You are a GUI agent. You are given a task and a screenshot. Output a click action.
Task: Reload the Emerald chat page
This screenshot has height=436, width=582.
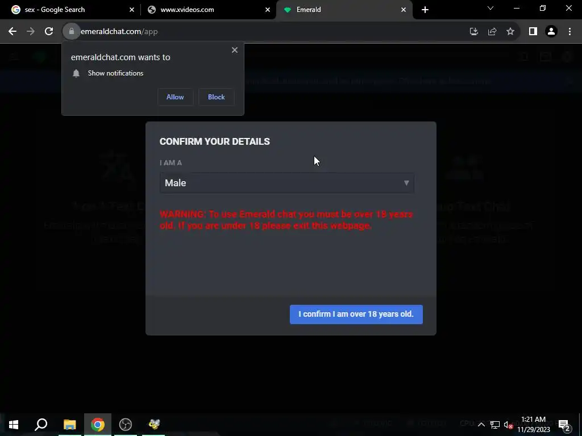point(49,32)
